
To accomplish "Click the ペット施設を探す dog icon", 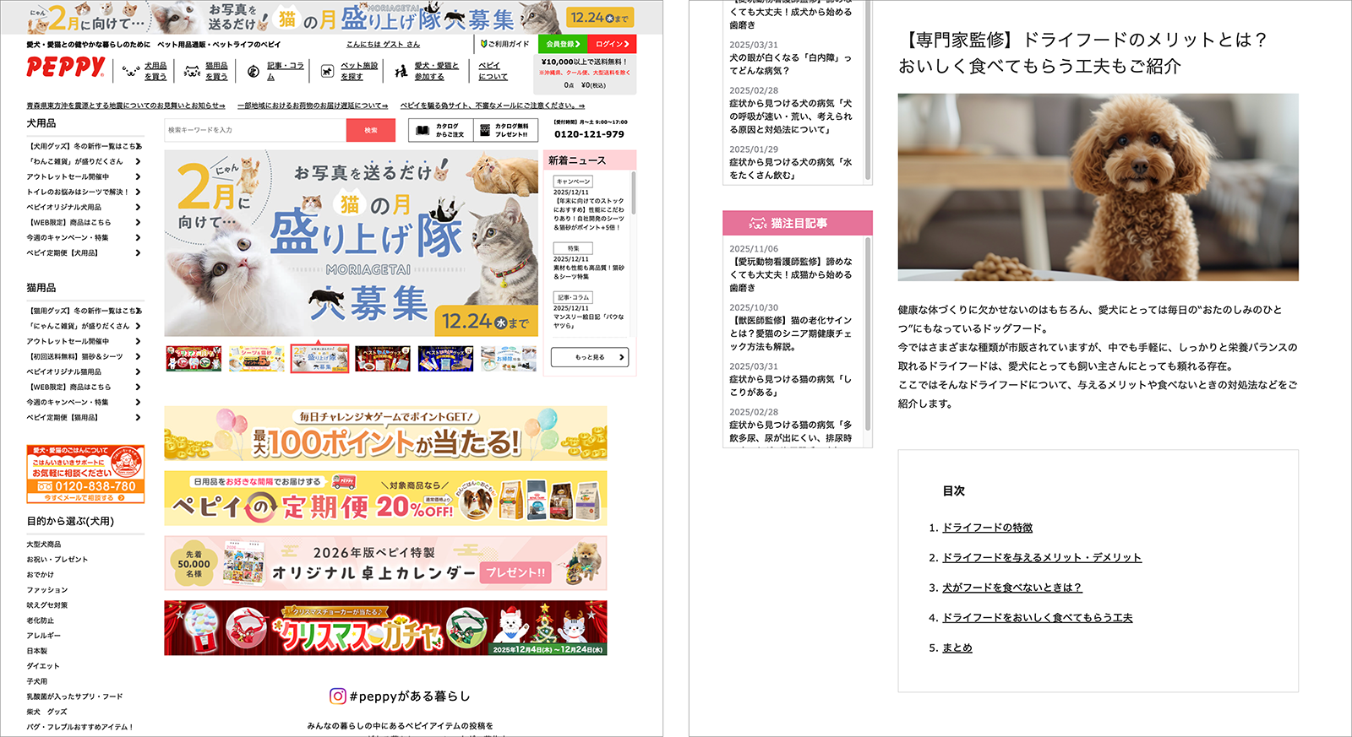I will pyautogui.click(x=327, y=72).
